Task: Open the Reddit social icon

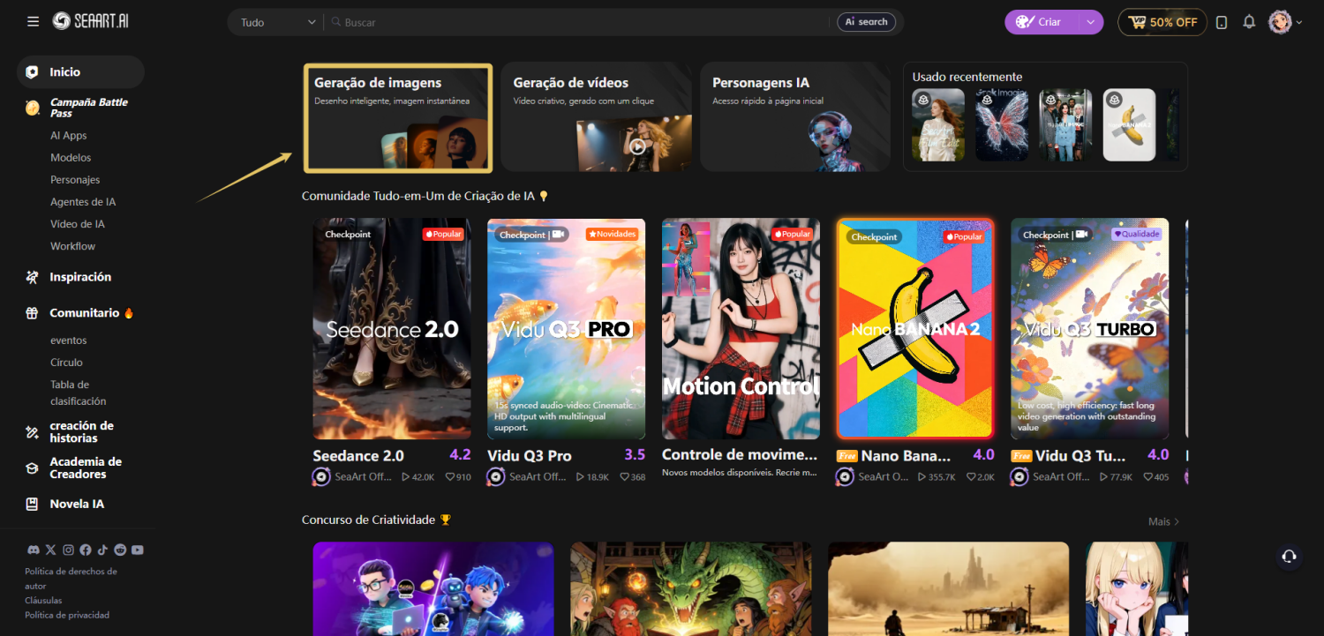Action: (x=120, y=550)
